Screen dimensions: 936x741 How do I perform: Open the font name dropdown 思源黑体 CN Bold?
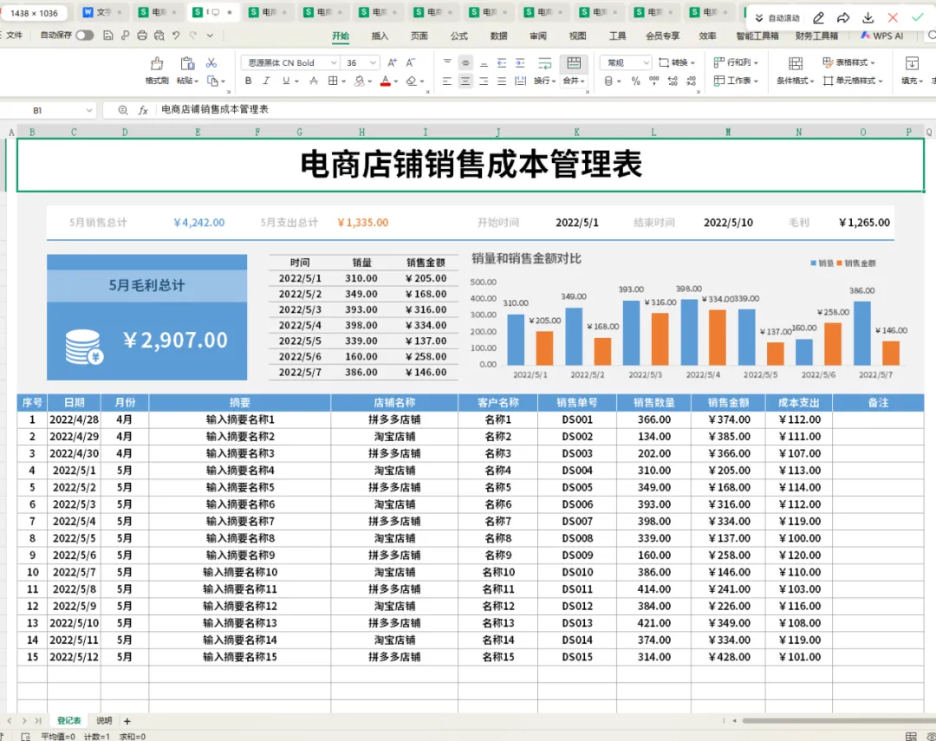[x=334, y=62]
